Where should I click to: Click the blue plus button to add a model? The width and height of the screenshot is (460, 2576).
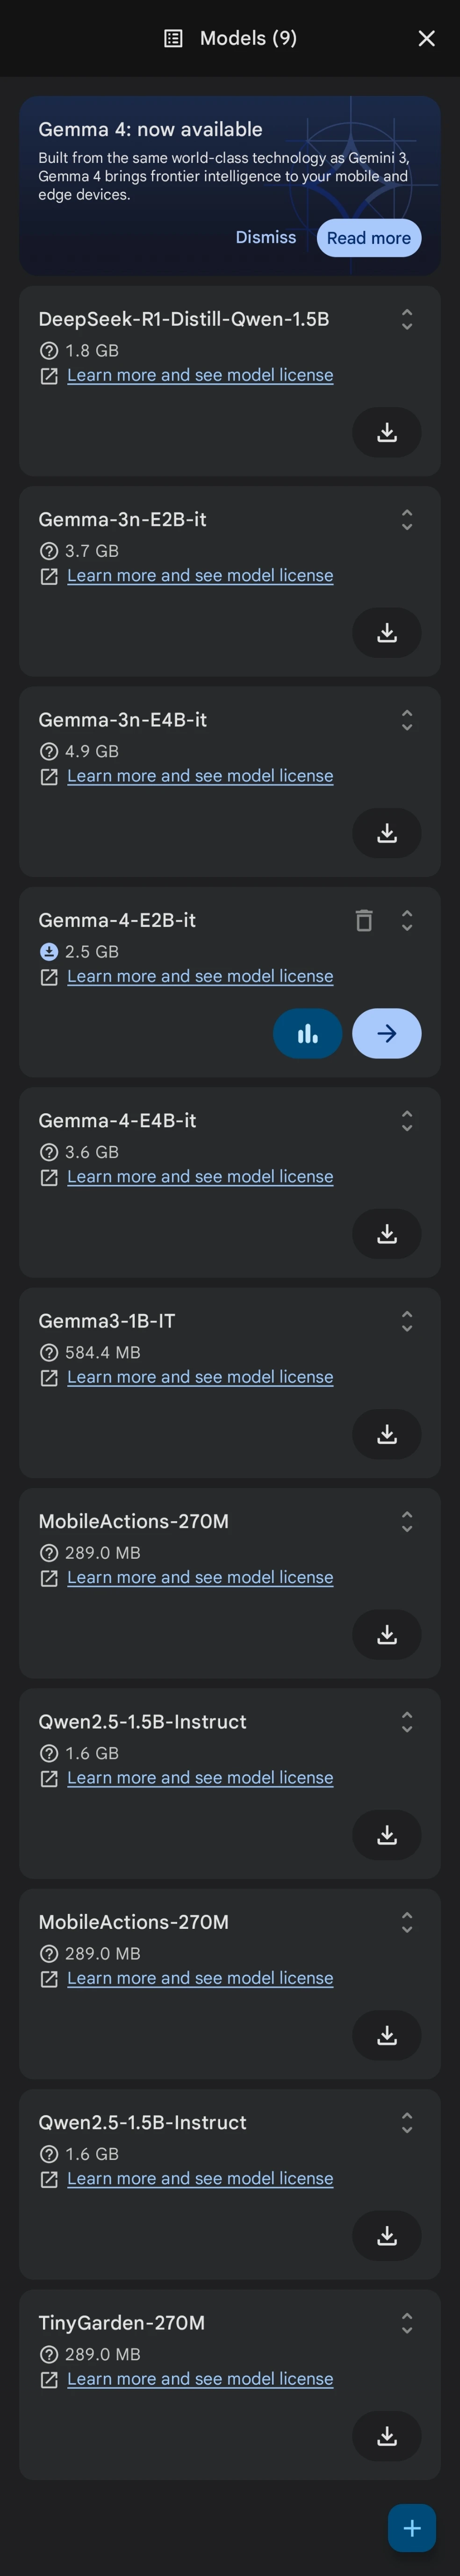click(411, 2528)
